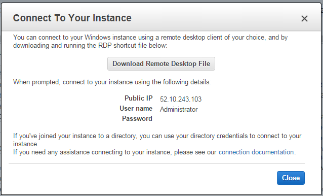
Task: Click Download Remote Desktop File button
Action: [161, 64]
